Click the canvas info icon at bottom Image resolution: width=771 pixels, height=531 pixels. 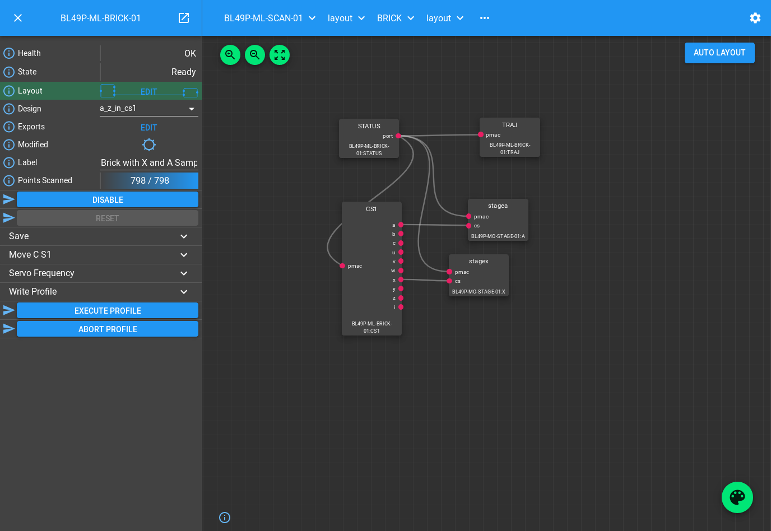coord(225,518)
